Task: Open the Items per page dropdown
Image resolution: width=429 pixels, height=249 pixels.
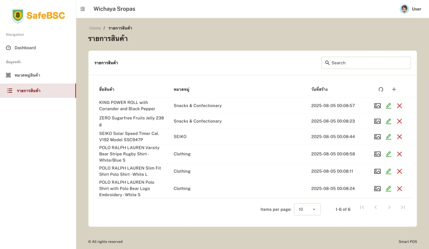Action: coord(307,209)
